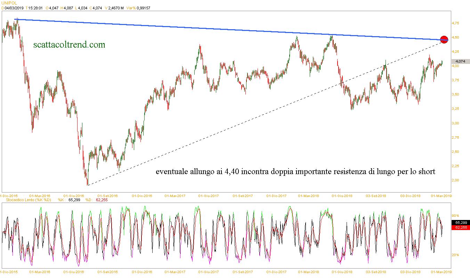Click 01-Set-2016 on the price chart date axis
The image size is (470, 278).
pyautogui.click(x=108, y=196)
